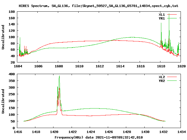Click the 1610 tick label
The width and height of the screenshot is (187, 140).
coord(79,66)
